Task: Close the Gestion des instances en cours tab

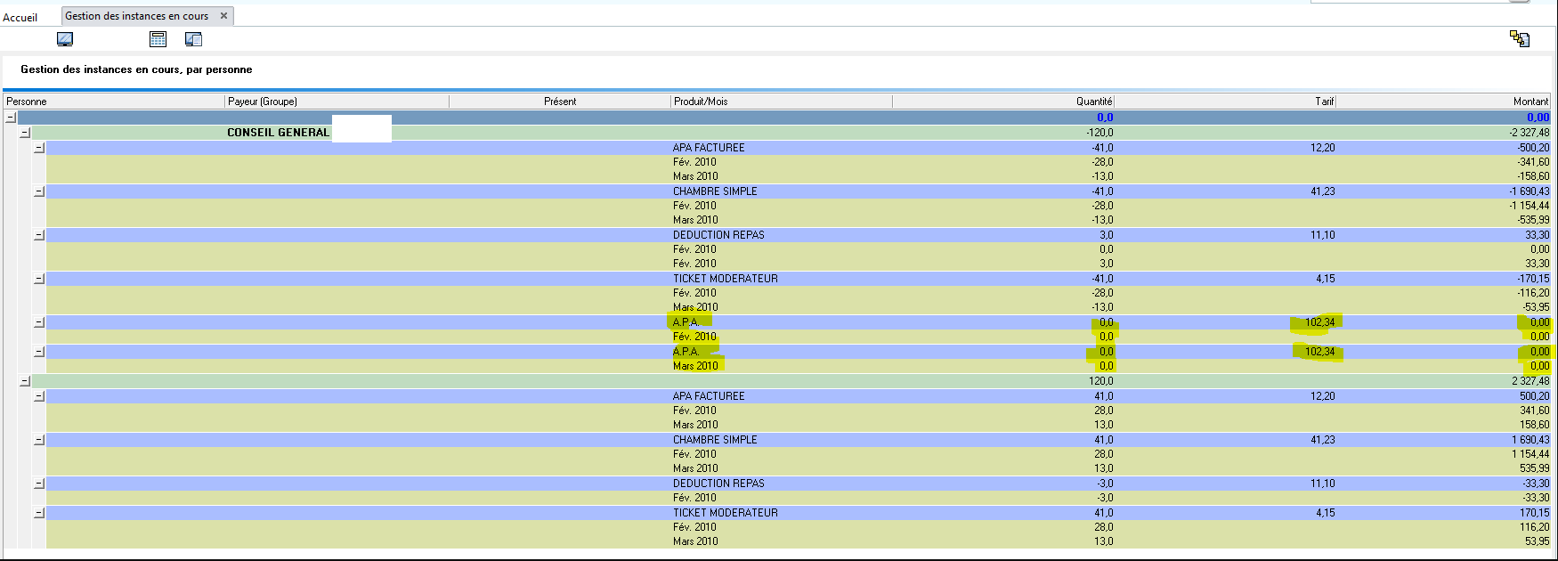Action: pyautogui.click(x=223, y=16)
